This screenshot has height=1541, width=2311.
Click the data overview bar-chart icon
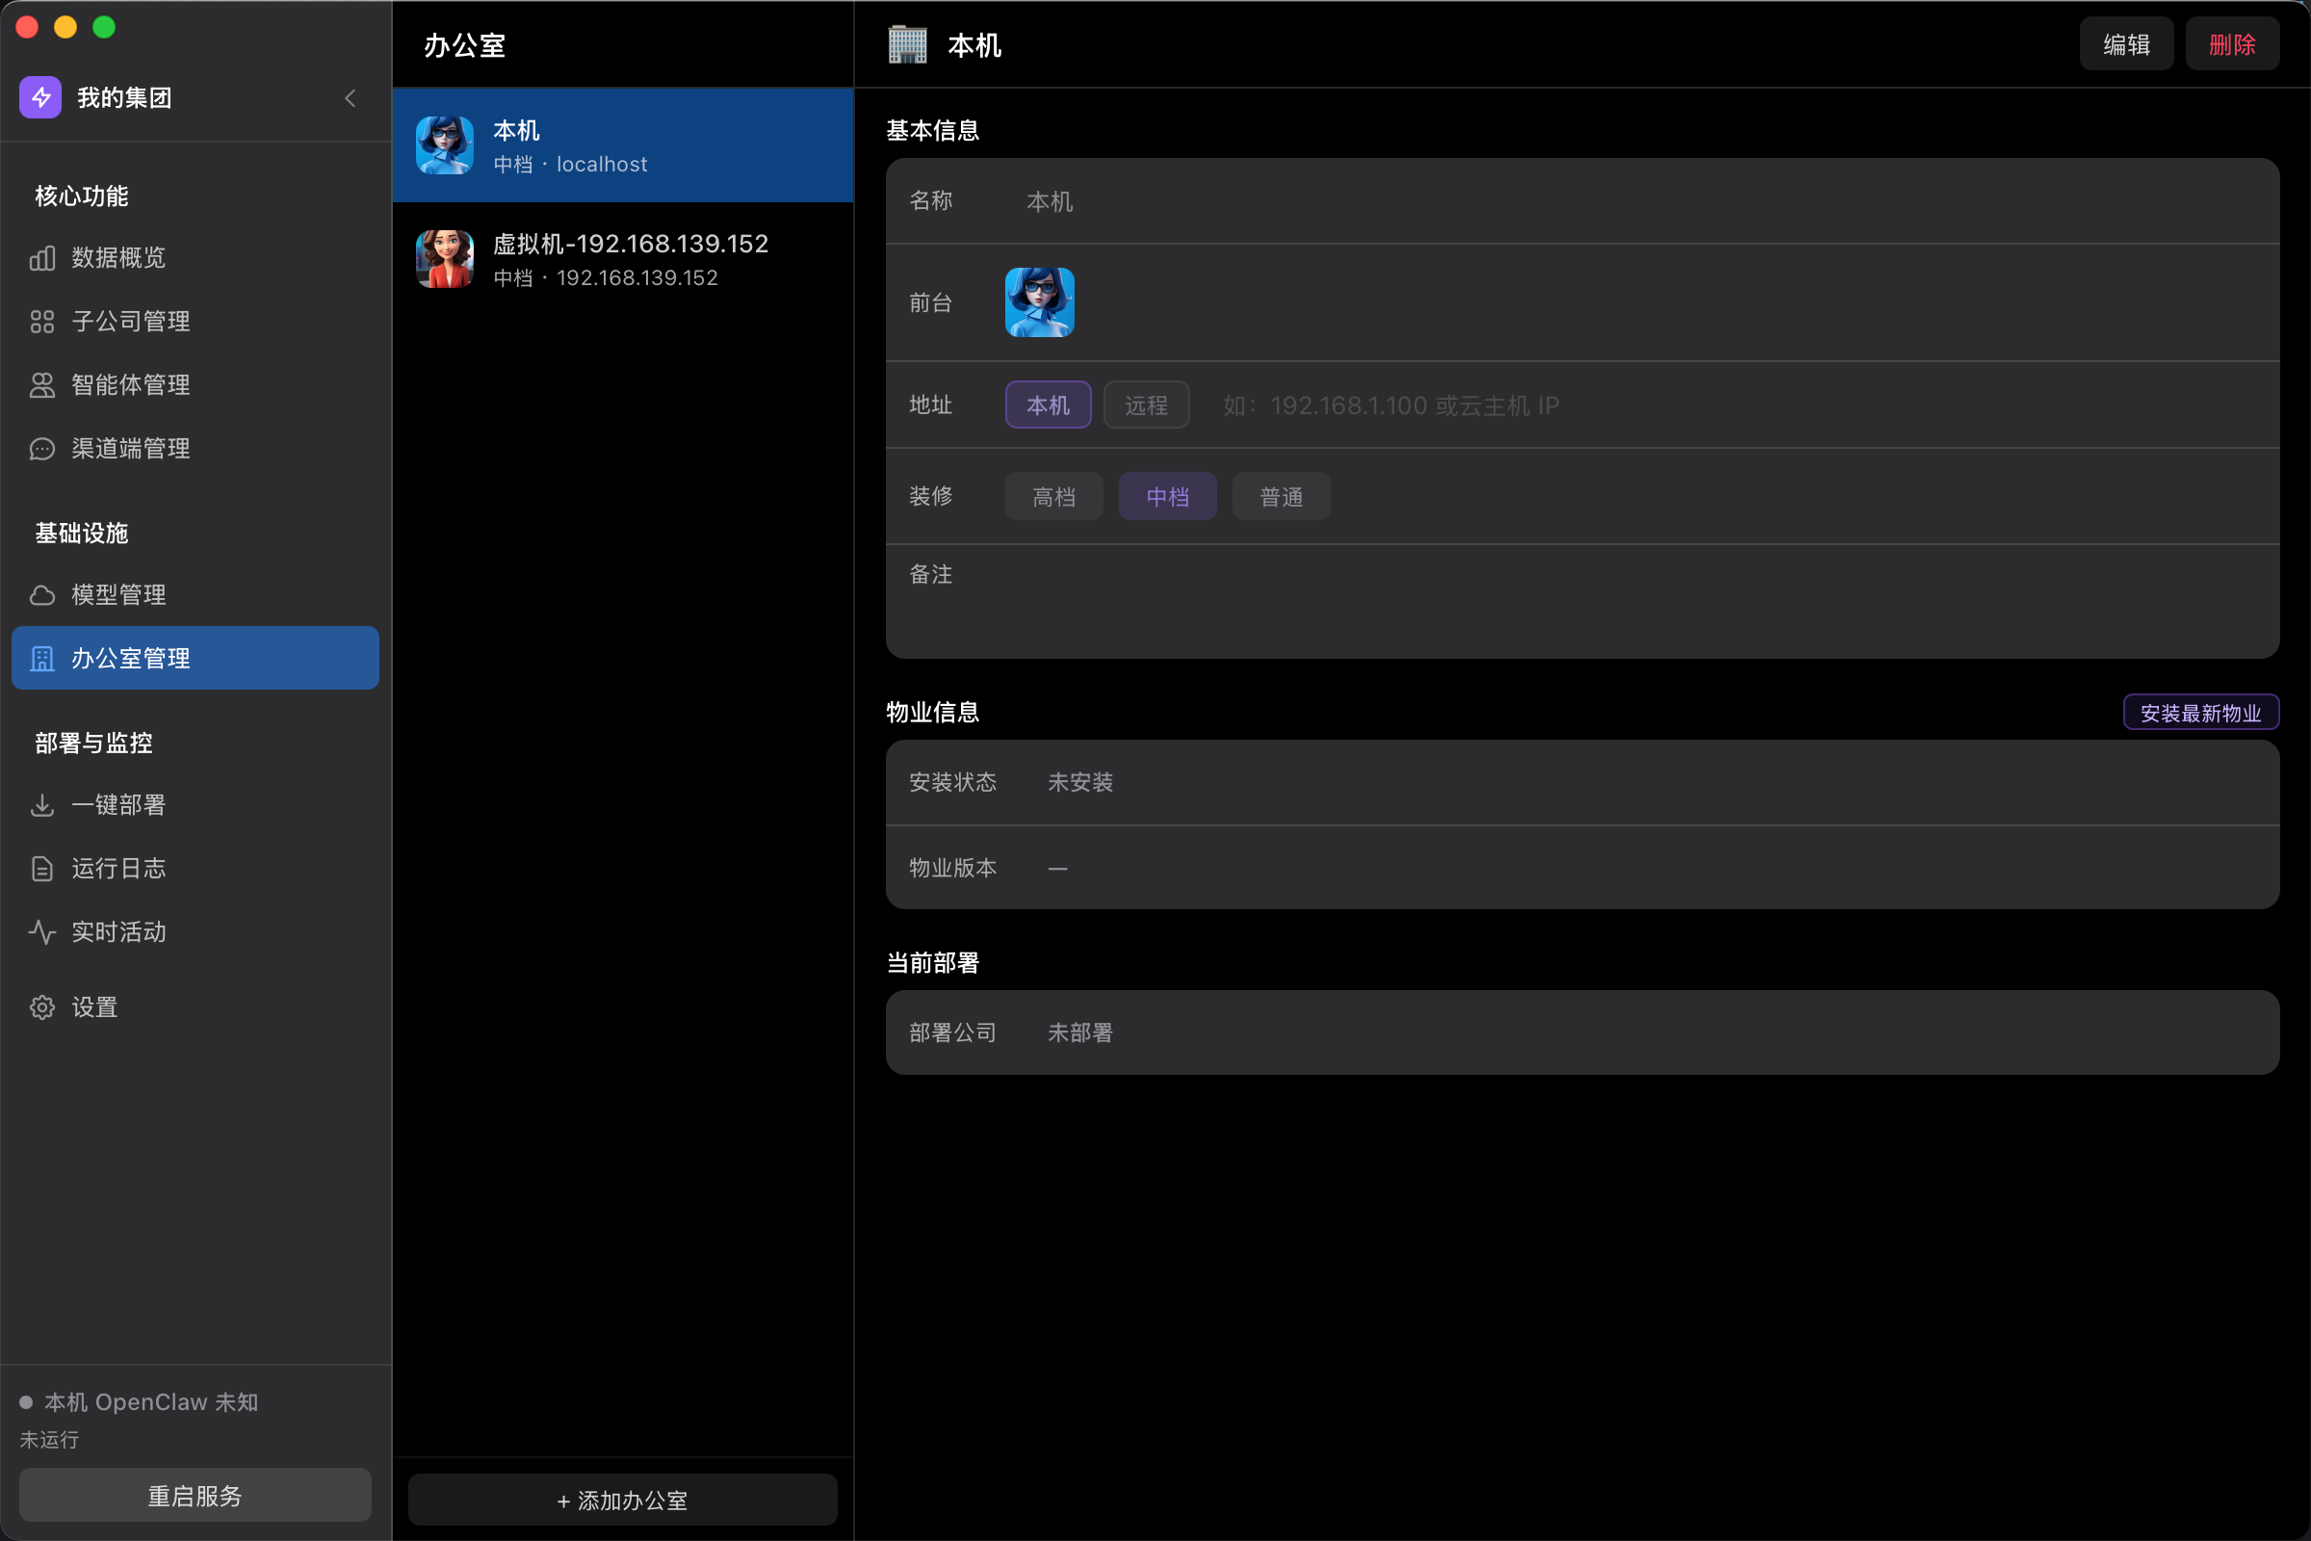click(x=42, y=257)
